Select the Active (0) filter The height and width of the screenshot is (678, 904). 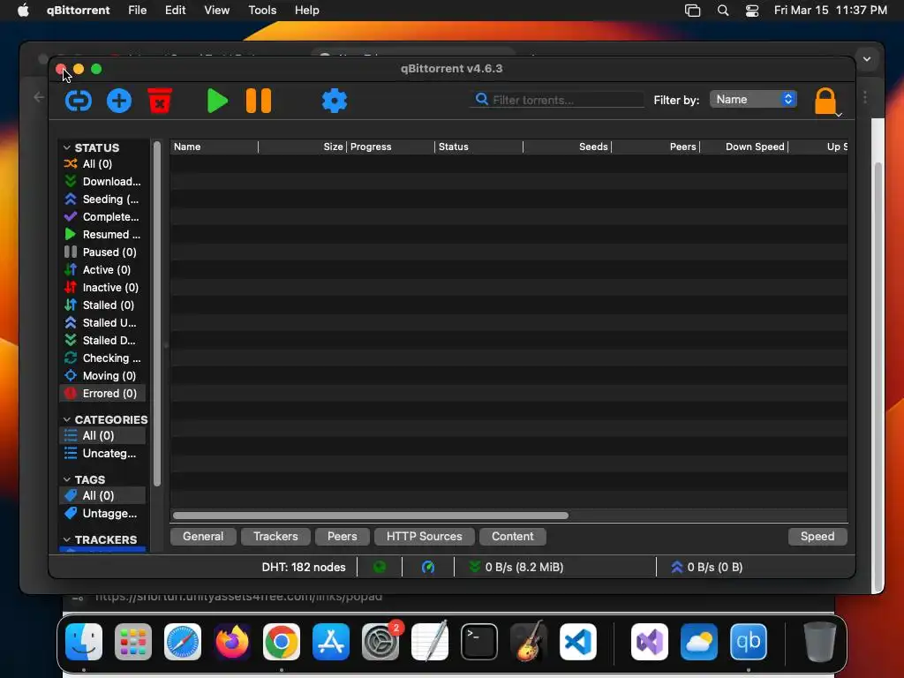tap(102, 270)
